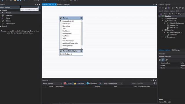This screenshot has height=104, width=185.
Task: Click the Person table header
Action: (x=71, y=18)
